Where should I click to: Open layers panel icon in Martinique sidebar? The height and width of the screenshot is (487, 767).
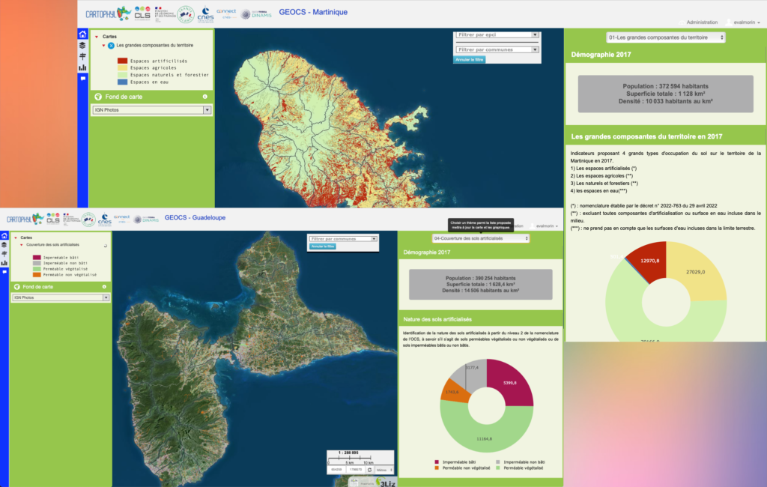(82, 46)
